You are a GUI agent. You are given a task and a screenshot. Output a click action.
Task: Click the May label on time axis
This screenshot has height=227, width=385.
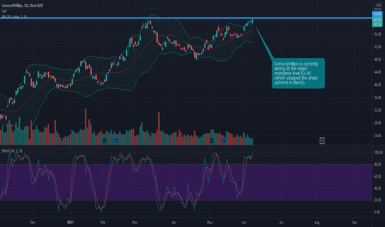(x=210, y=222)
